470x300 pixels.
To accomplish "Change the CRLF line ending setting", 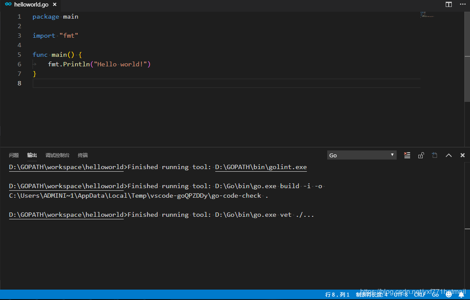I will point(420,295).
